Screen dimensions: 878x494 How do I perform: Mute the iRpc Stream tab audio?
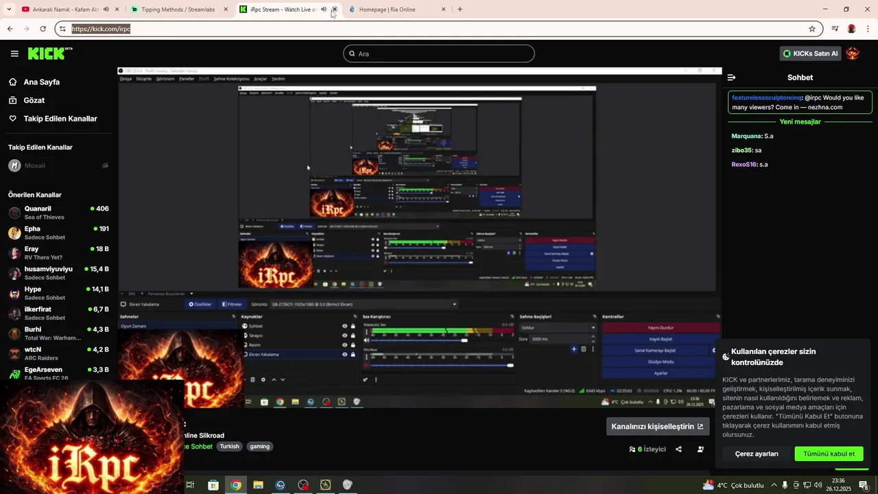(324, 10)
